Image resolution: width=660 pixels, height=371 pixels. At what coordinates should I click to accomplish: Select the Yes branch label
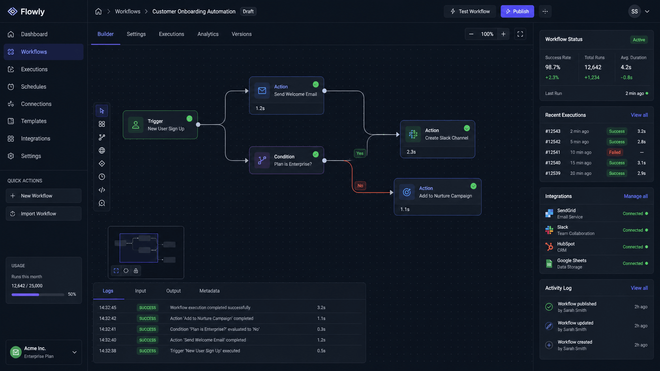pyautogui.click(x=360, y=153)
